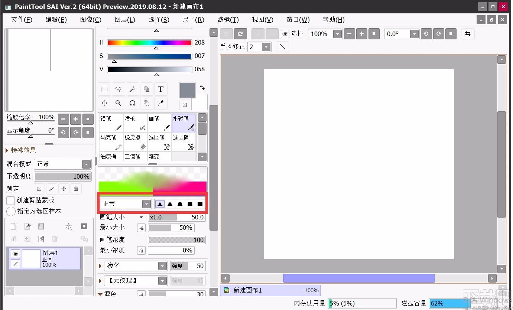Click canvas toolbar zoom-in plus button
Viewport: 513px width, 310px height.
(x=361, y=34)
